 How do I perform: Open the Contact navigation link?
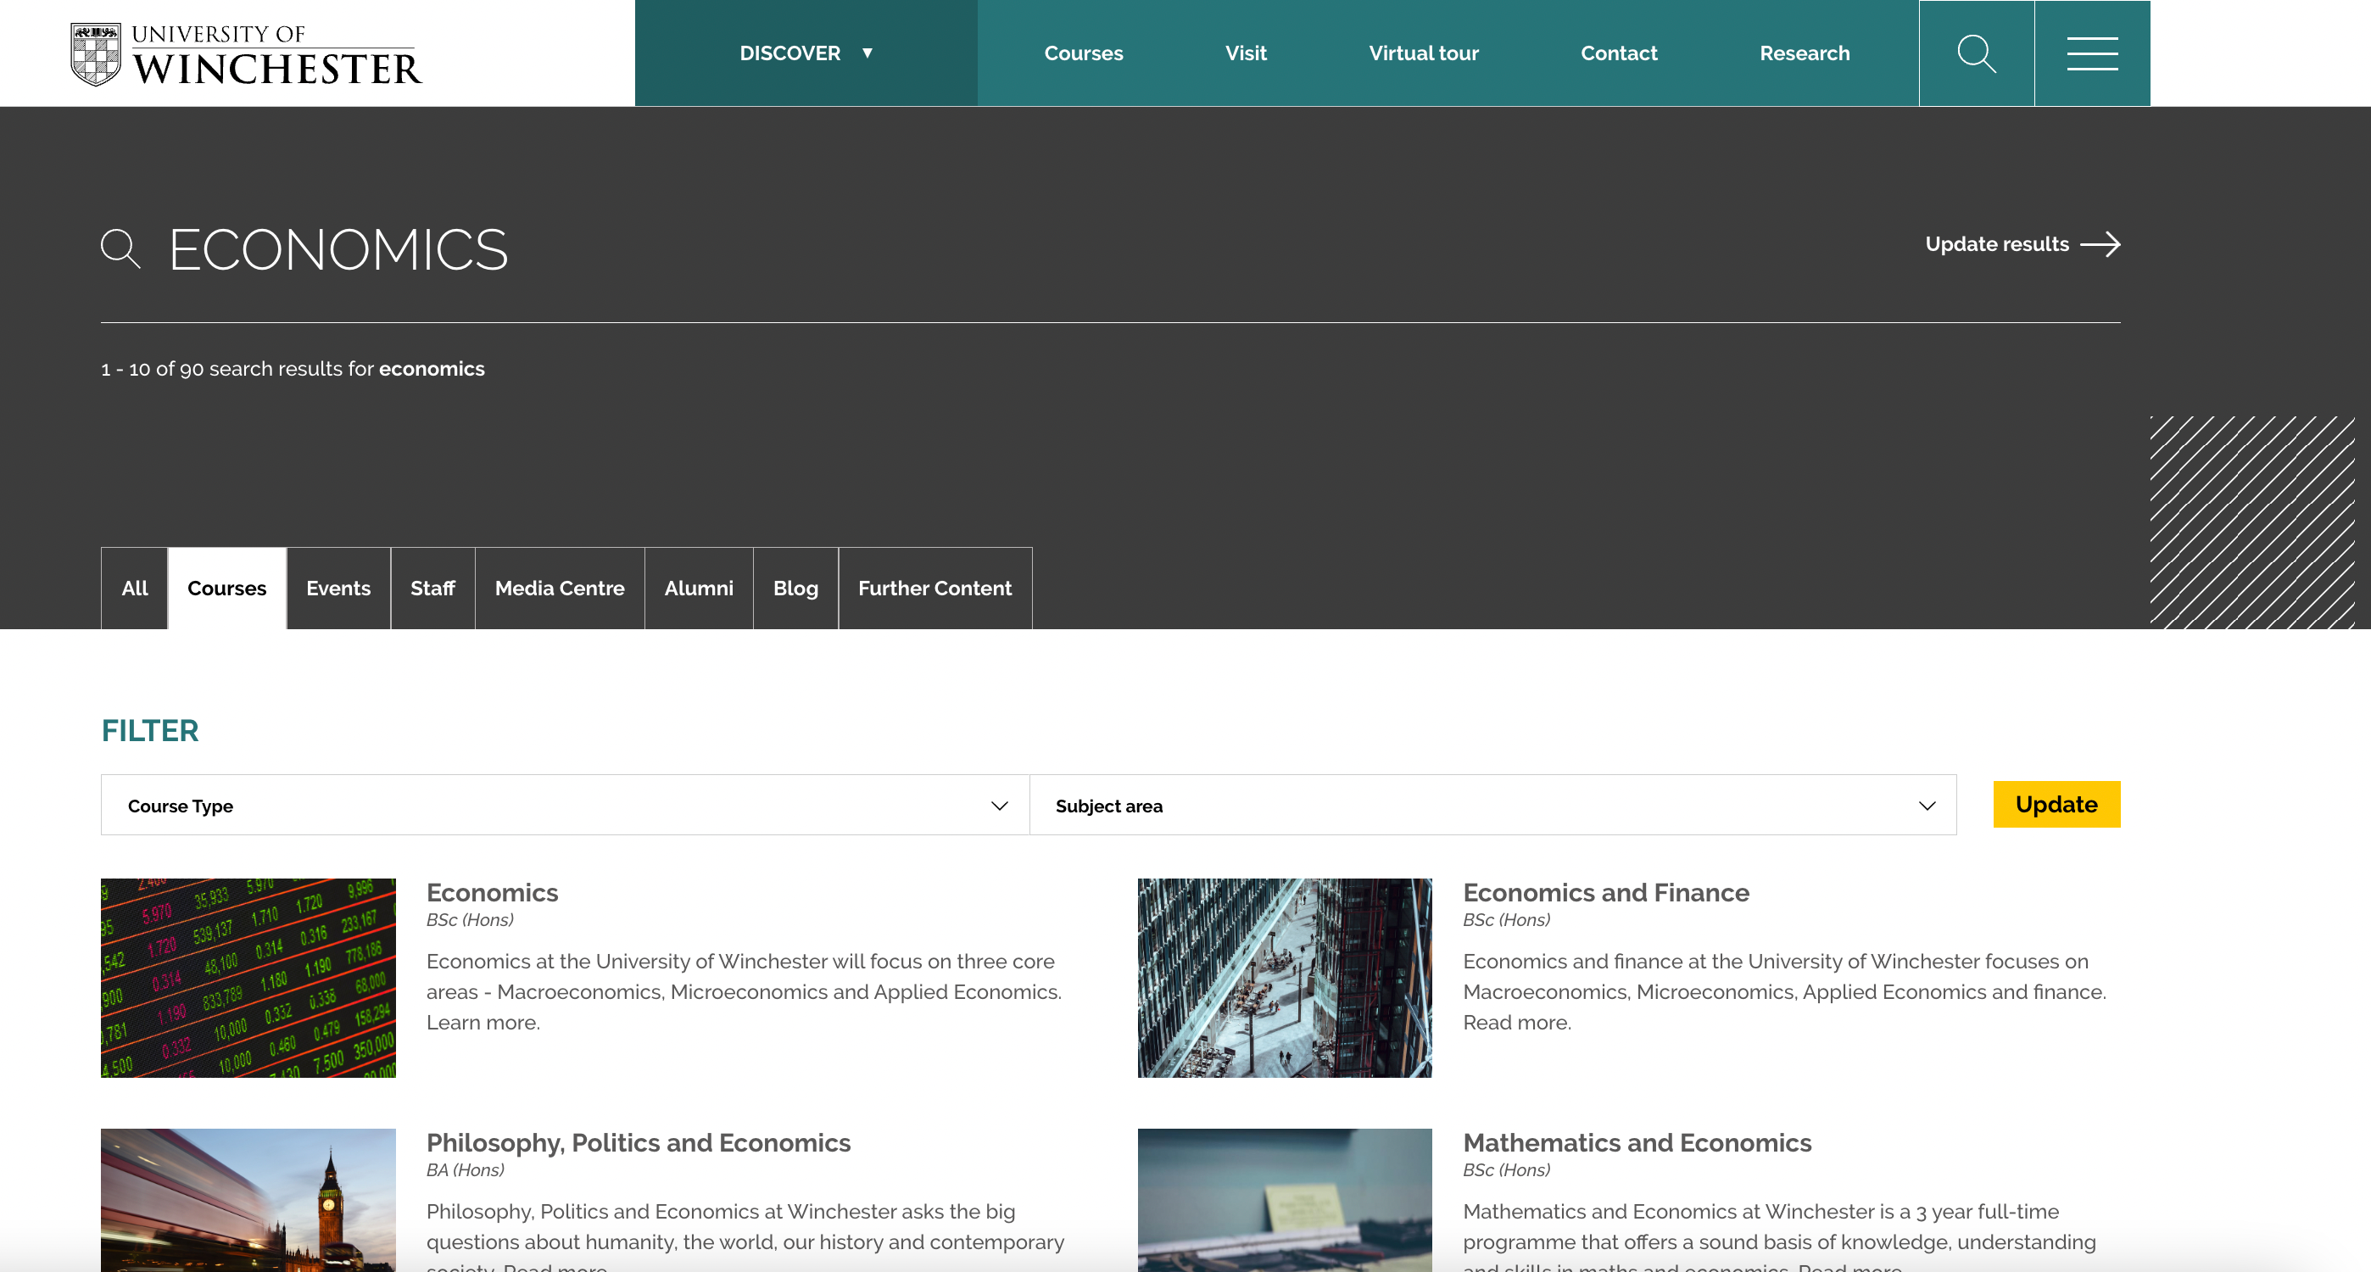pos(1618,53)
